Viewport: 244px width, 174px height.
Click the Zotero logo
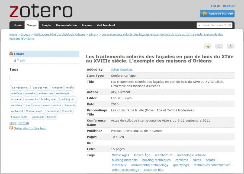coord(41,11)
